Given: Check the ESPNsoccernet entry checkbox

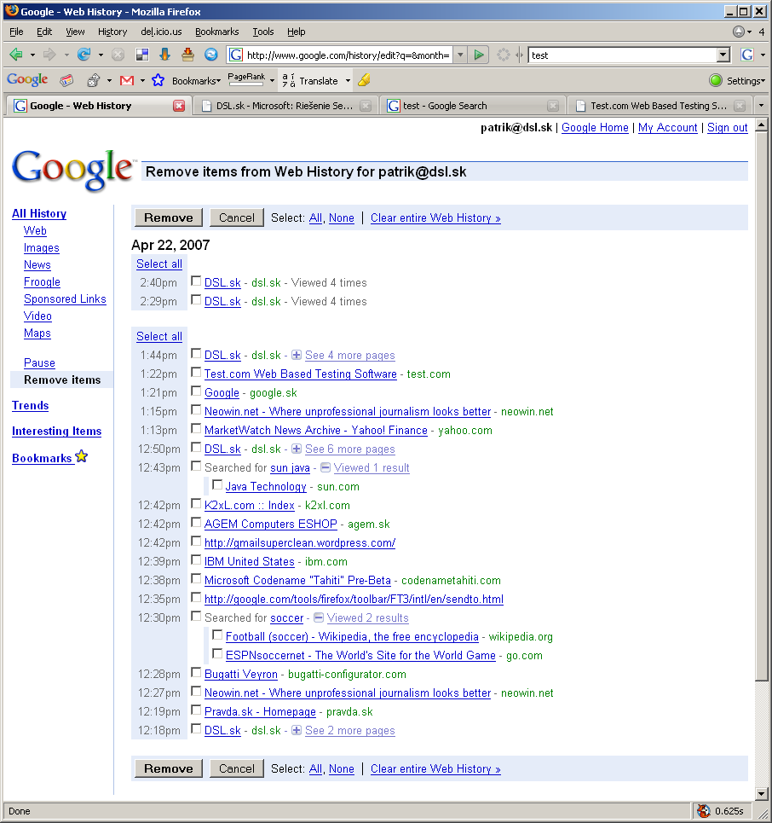Looking at the screenshot, I should (217, 654).
